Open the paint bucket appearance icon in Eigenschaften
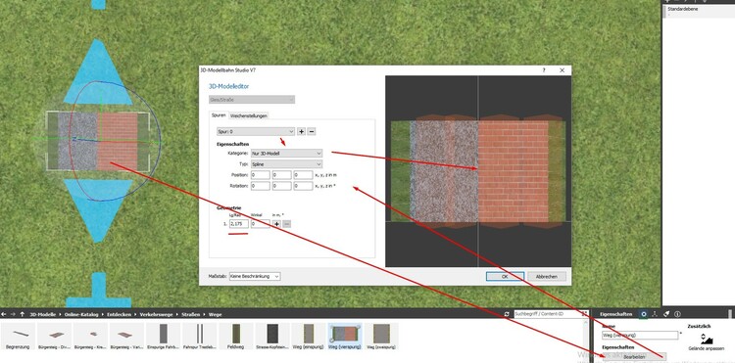Image resolution: width=735 pixels, height=363 pixels. (666, 314)
